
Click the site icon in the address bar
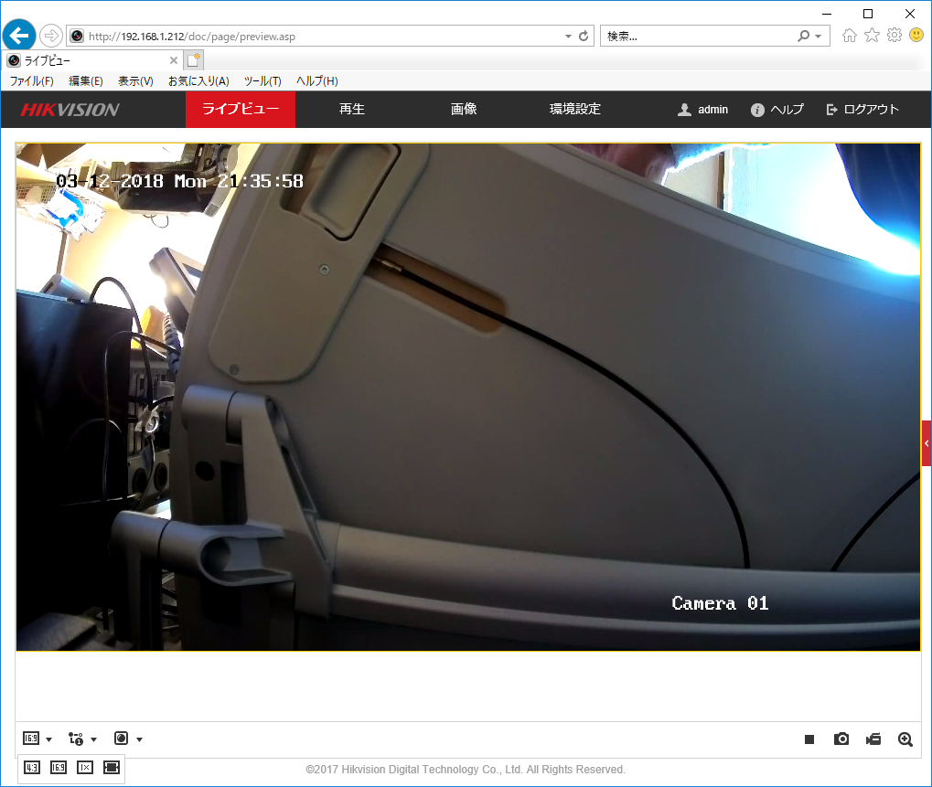[x=77, y=37]
